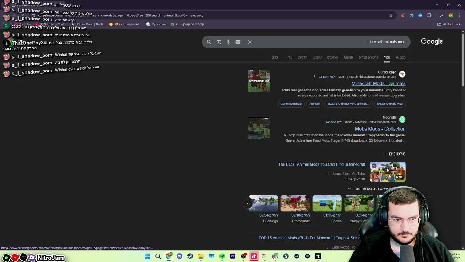Open 'TOP 15 Animals Mods (Pt. 4)' video link
465x262 pixels.
(x=309, y=238)
